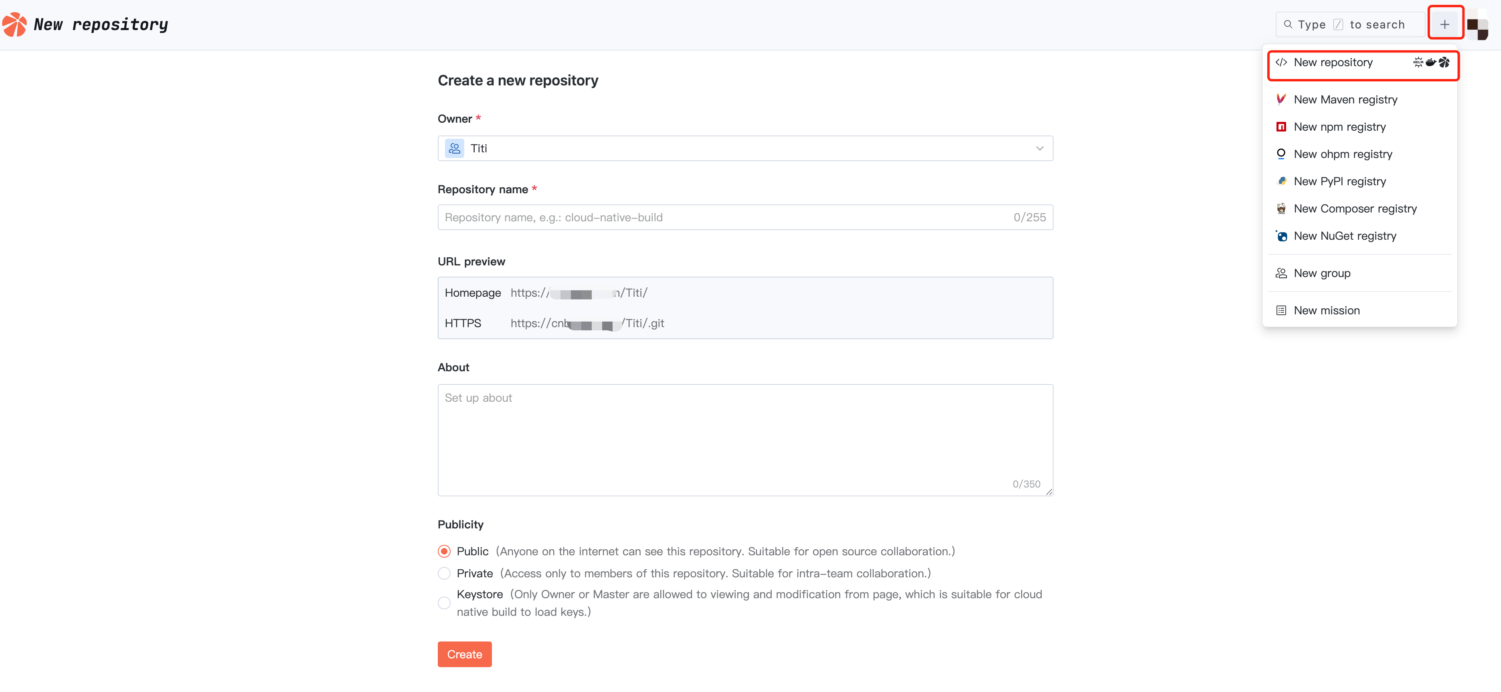The width and height of the screenshot is (1501, 692).
Task: Click the Maven registry feather icon
Action: (1281, 99)
